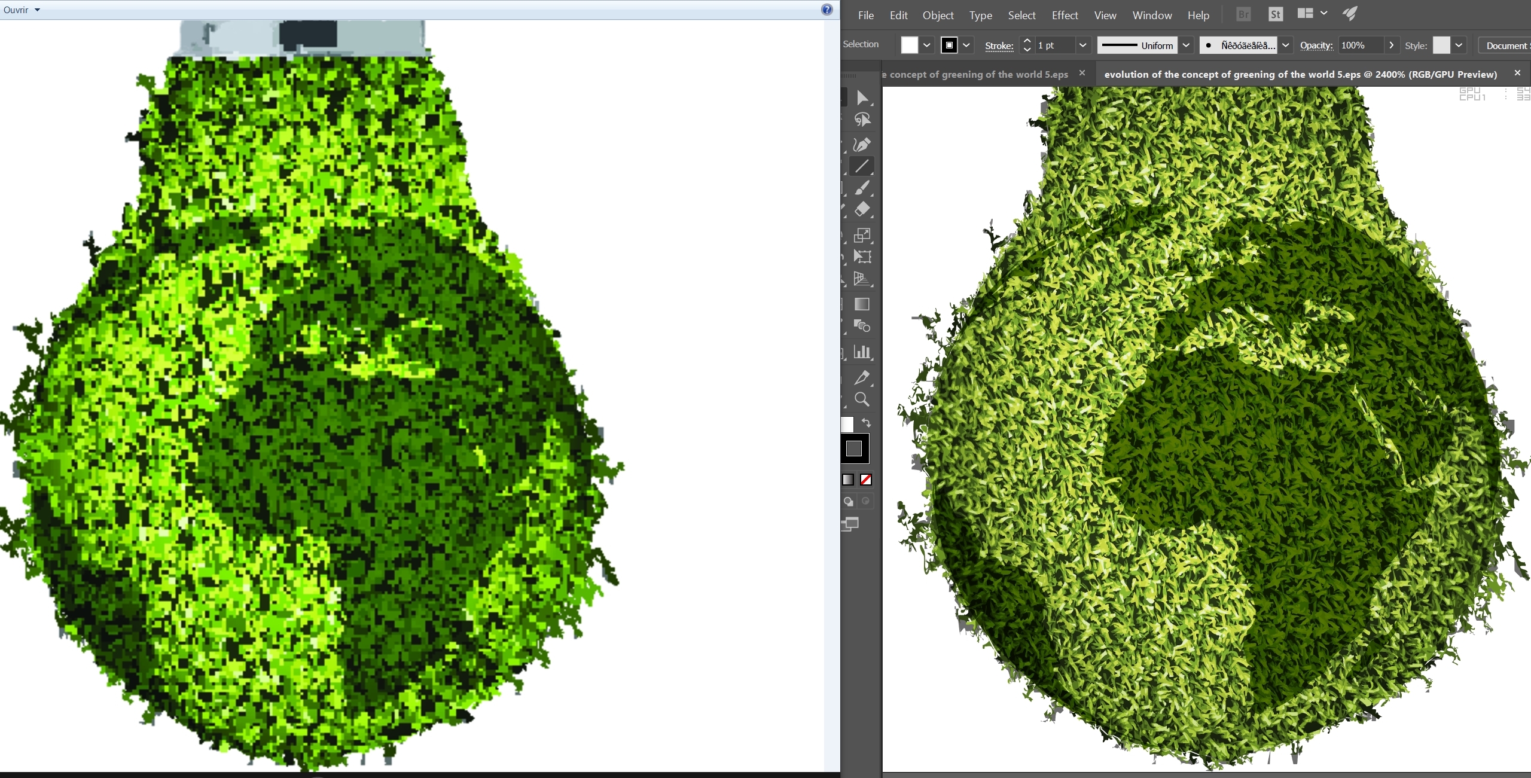
Task: Click fill color swatch in control bar
Action: coord(910,45)
